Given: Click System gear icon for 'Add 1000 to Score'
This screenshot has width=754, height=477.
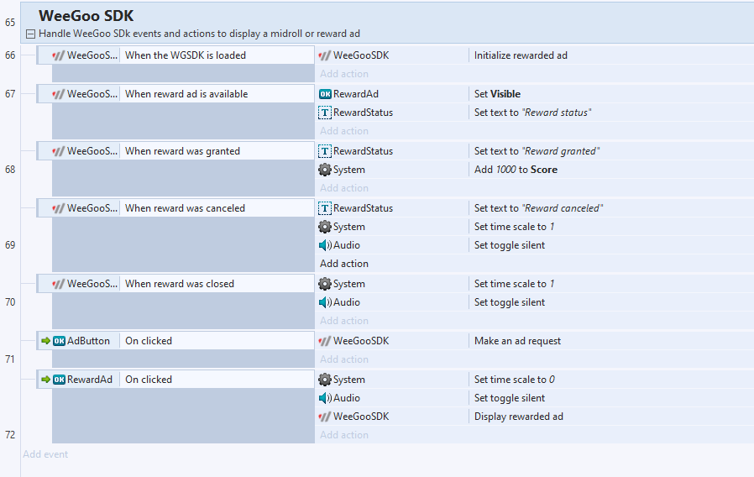Looking at the screenshot, I should [325, 170].
